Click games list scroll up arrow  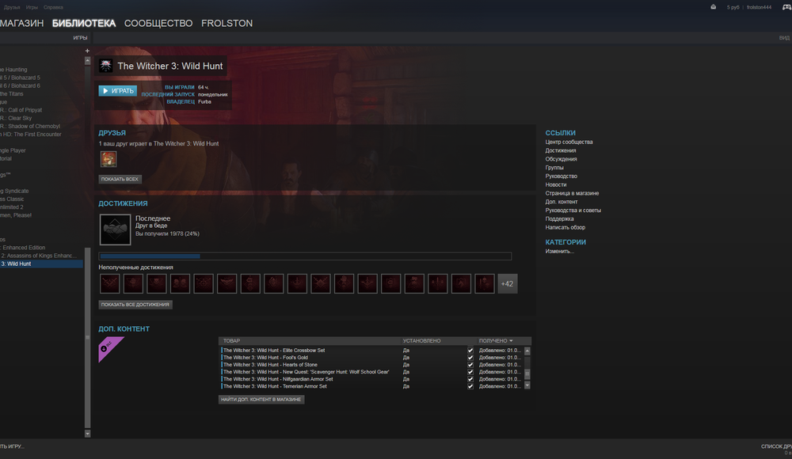(x=87, y=61)
